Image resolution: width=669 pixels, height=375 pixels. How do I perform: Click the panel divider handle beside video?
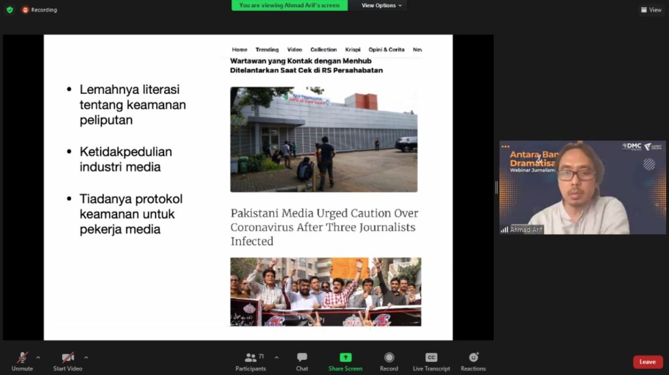coord(496,188)
